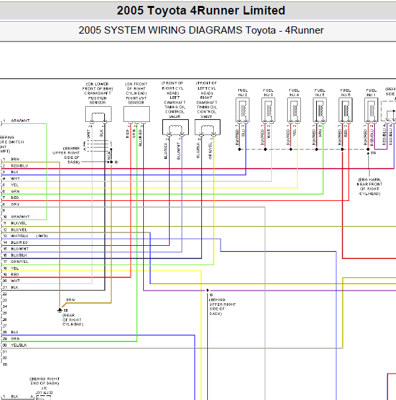Click pin label "10 GRN/WHT"
Image resolution: width=396 pixels, height=400 pixels.
point(16,217)
